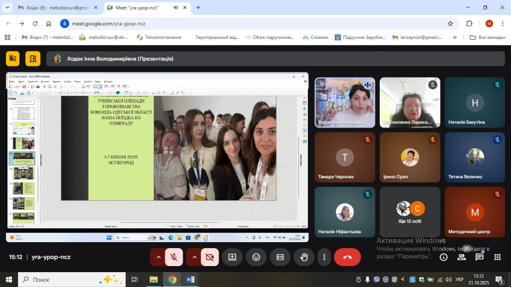
Task: Raise hand in the meeting
Action: 303,257
